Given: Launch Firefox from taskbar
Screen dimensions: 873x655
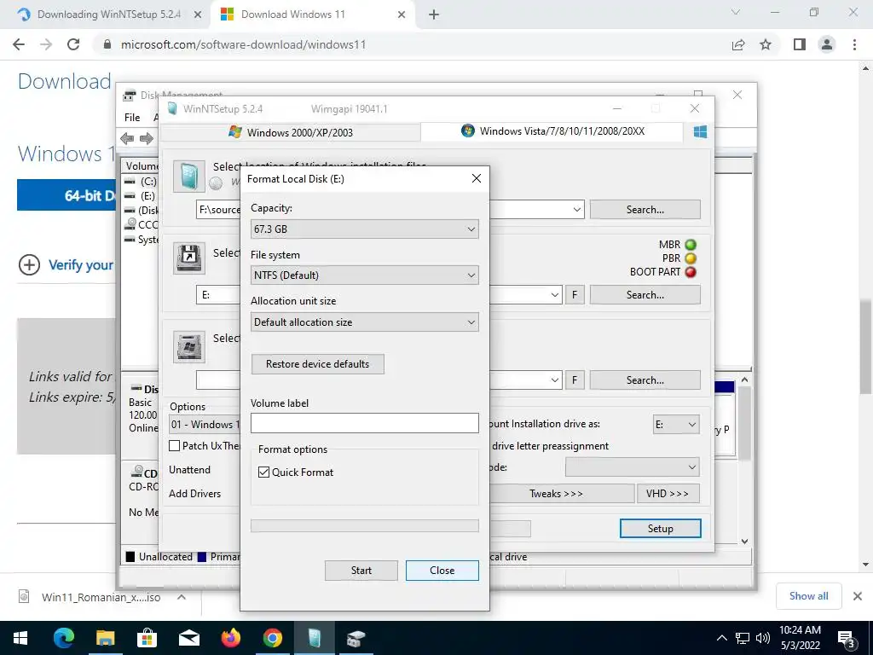Looking at the screenshot, I should 230,638.
